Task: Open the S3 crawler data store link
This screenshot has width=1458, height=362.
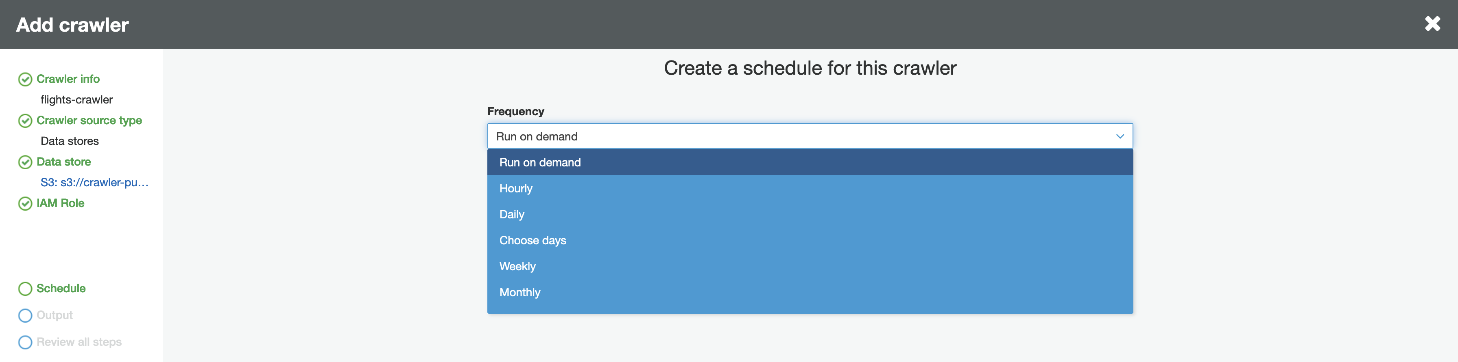Action: point(94,182)
